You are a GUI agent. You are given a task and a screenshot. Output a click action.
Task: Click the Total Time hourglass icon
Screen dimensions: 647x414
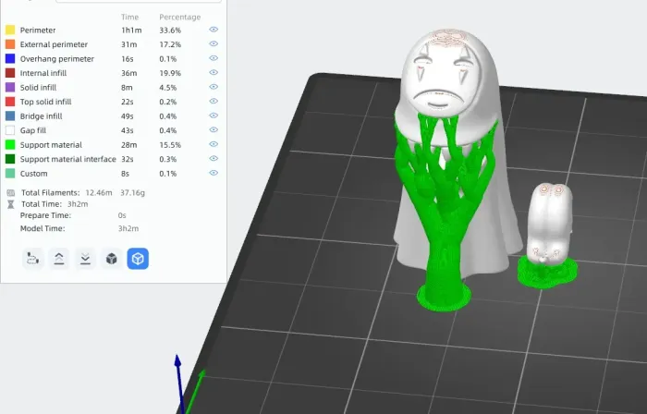(11, 204)
